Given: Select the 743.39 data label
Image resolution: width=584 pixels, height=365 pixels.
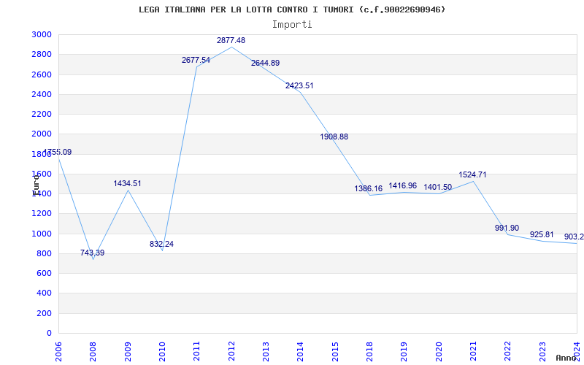Looking at the screenshot, I should [x=93, y=253].
